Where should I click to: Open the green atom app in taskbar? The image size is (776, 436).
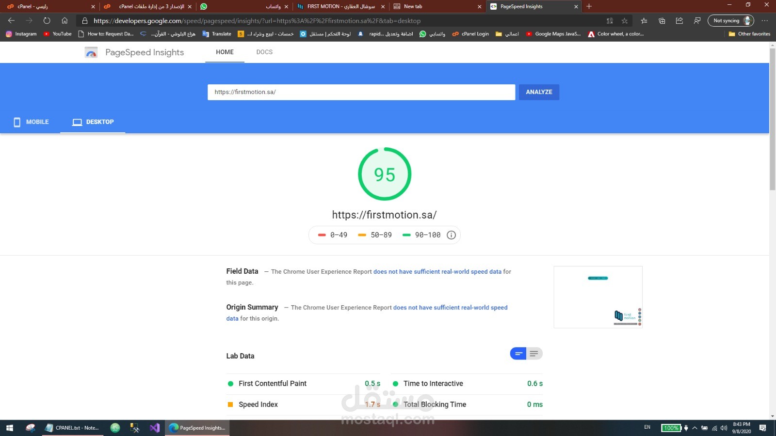[115, 428]
